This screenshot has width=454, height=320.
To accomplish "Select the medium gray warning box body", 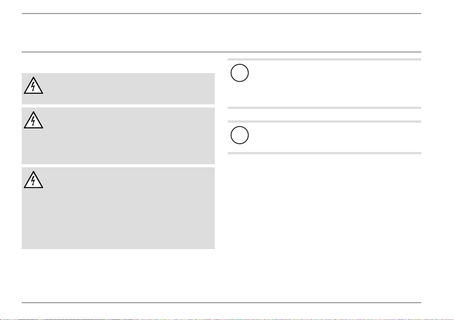I will (118, 136).
